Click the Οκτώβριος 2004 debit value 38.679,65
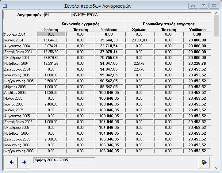Image resolution: width=222 pixels, height=173 pixels. (x=51, y=58)
